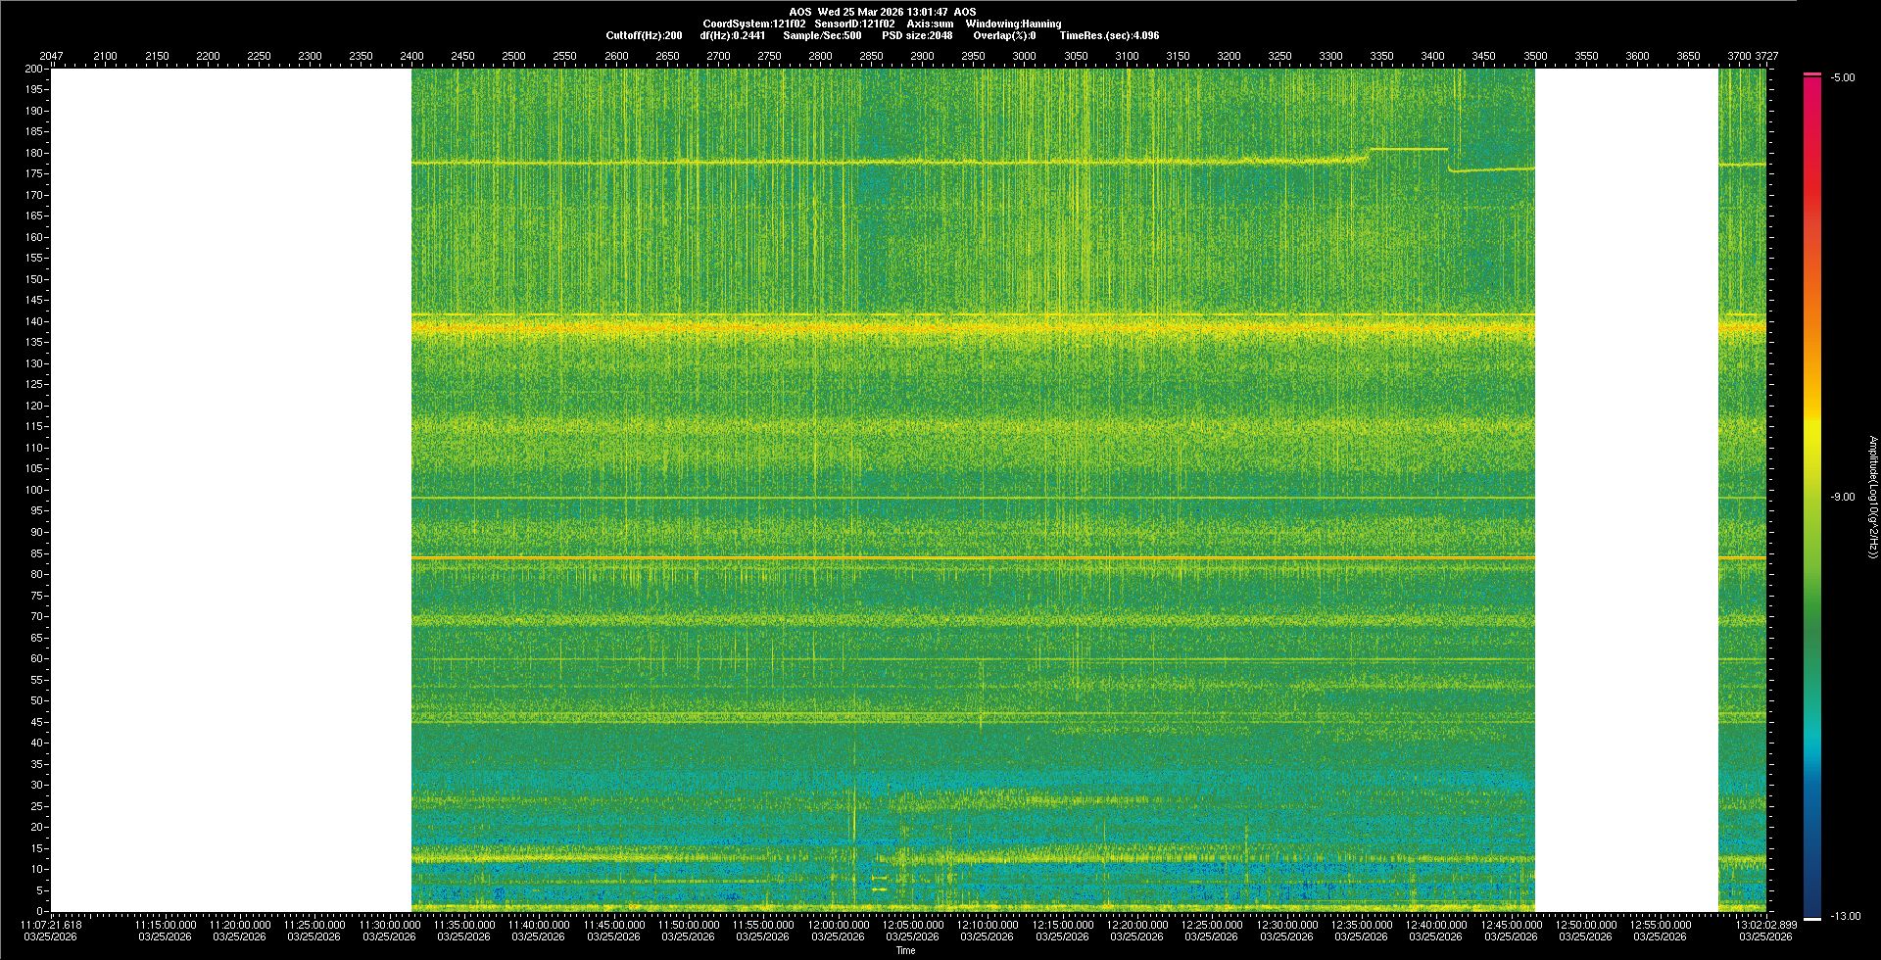Click the SensorID:121f02 text in header
The image size is (1881, 960).
854,24
